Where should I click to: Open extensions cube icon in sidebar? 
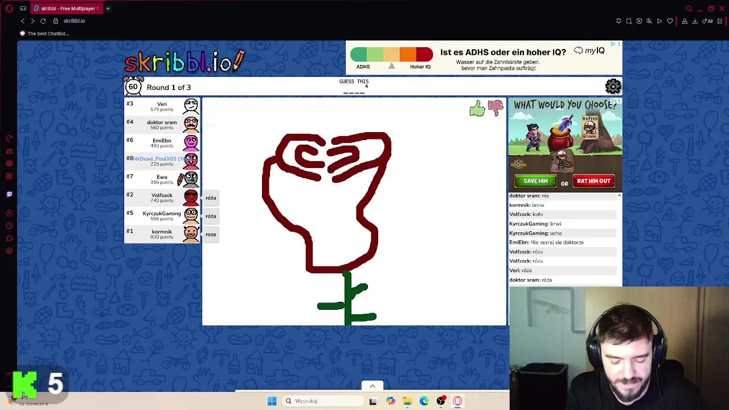(9, 238)
